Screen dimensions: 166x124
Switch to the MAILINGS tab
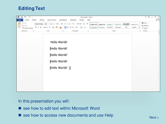pyautogui.click(x=73, y=20)
